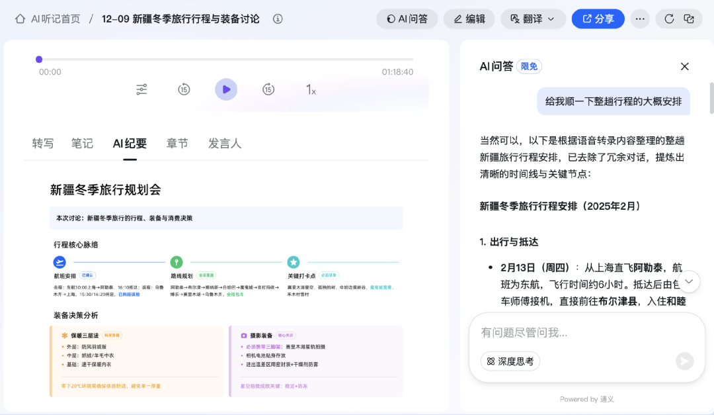The height and width of the screenshot is (415, 714).
Task: Click the info icon next to recording title
Action: coord(278,19)
